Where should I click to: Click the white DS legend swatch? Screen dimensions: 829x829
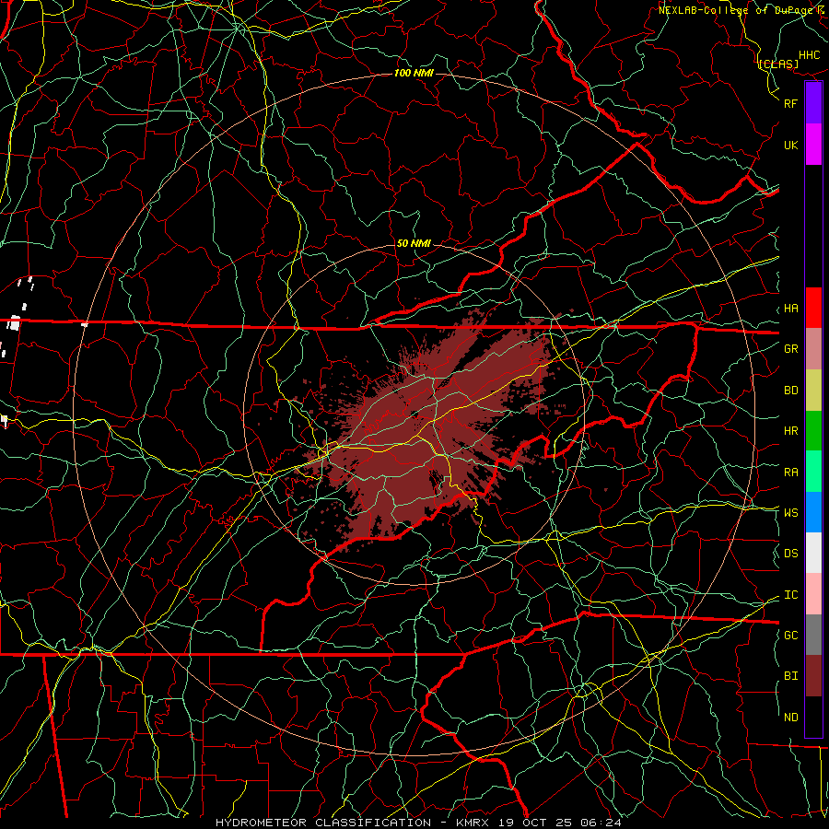813,553
